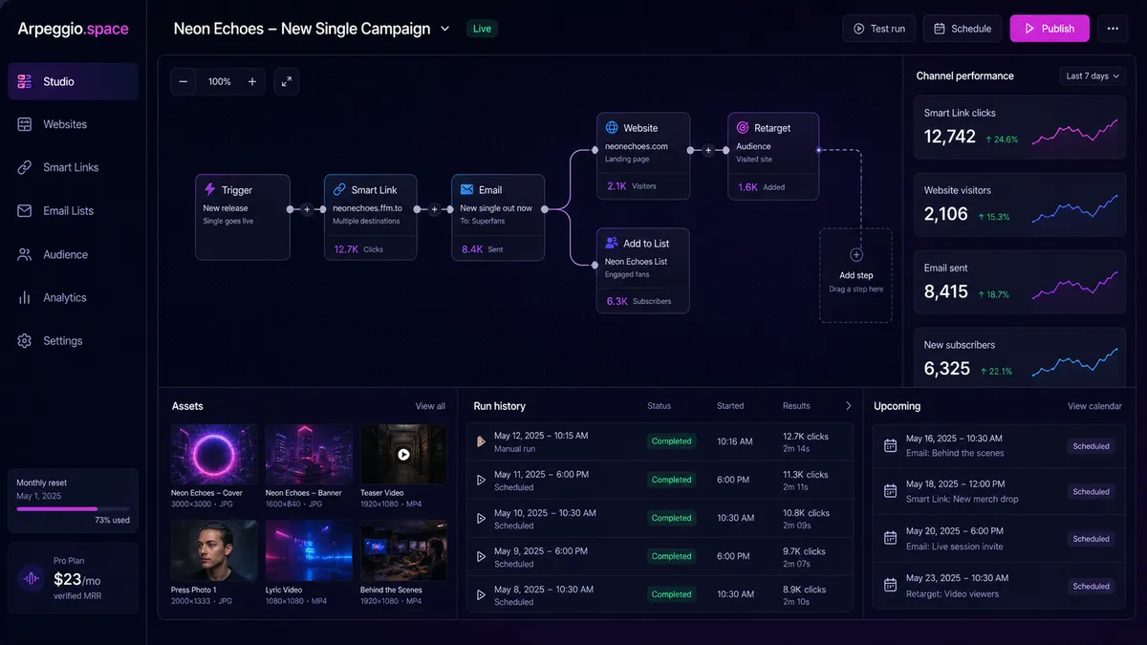Click play icon on May 12 run
The height and width of the screenshot is (645, 1147).
[x=482, y=441]
